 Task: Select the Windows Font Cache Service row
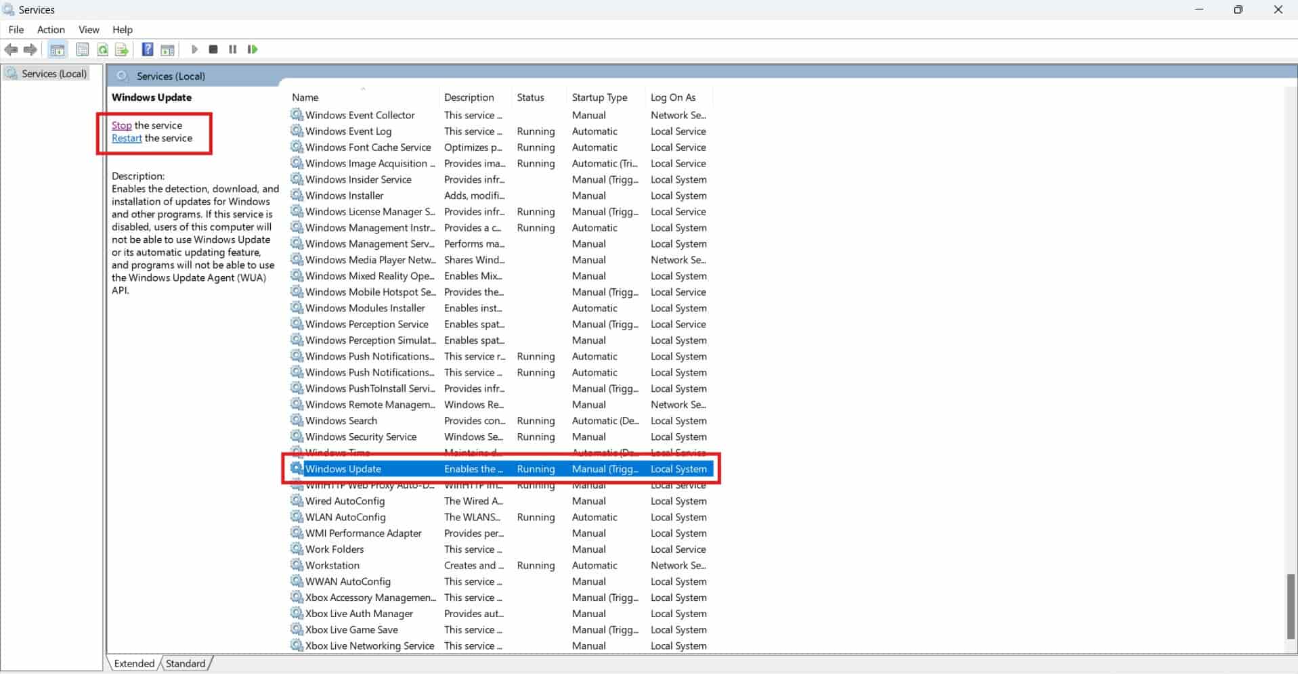click(x=501, y=147)
